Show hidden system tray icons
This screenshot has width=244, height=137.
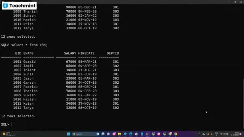[199, 134]
